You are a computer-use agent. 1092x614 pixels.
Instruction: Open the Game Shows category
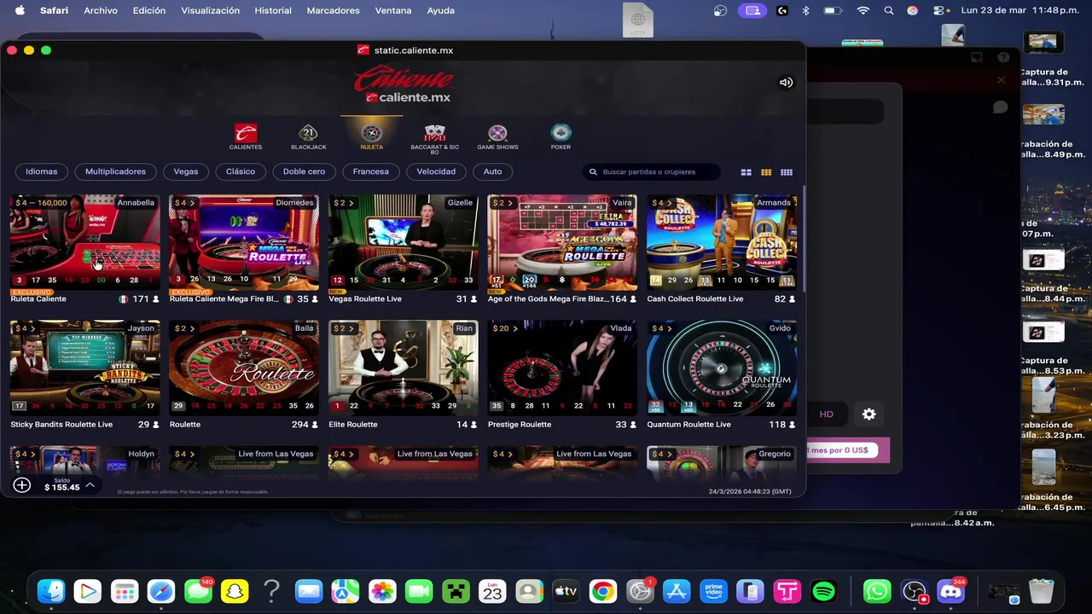click(x=497, y=136)
